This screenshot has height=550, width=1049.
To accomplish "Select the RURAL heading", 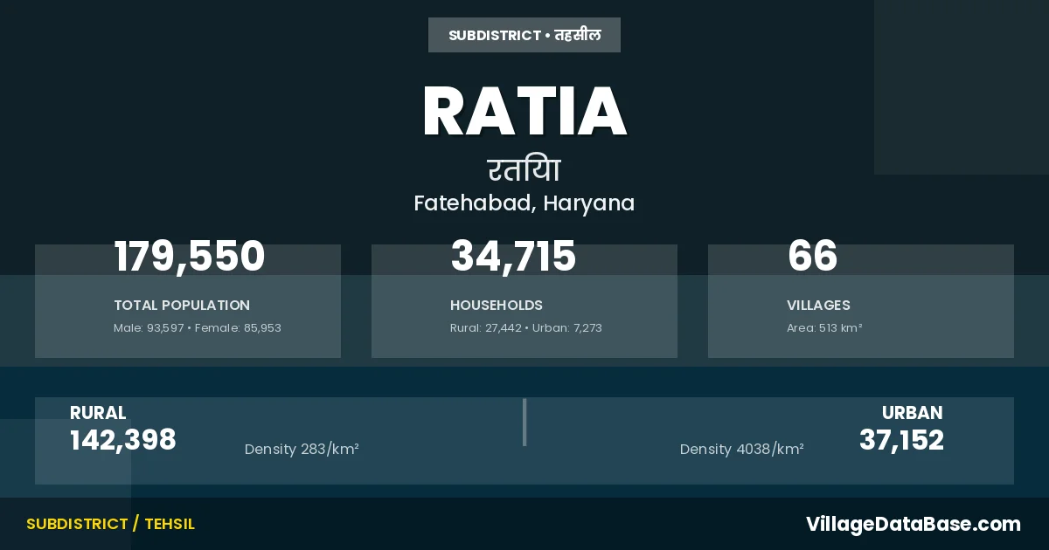I will click(98, 413).
